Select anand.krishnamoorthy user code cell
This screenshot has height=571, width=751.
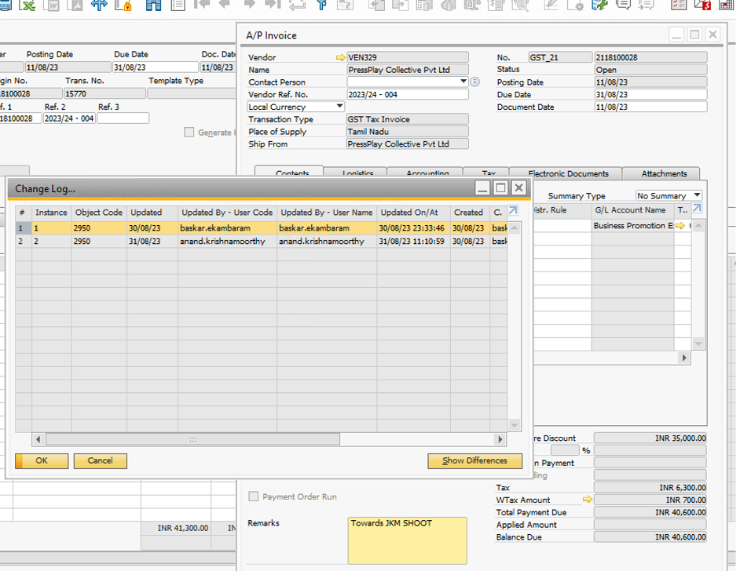[x=227, y=241]
